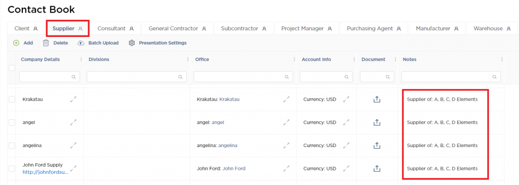
Task: Tick the angel row checkbox
Action: coord(12,122)
